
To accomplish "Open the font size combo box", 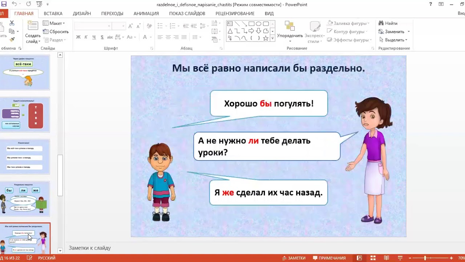I will tap(118, 26).
